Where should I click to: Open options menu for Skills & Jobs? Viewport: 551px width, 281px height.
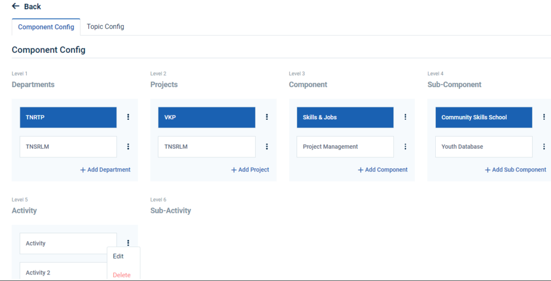coord(405,117)
